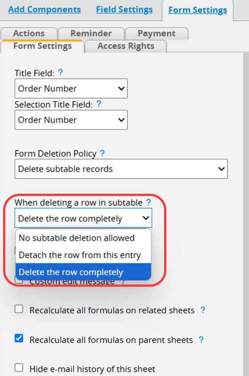Expand the Title Field Order Number dropdown

coord(71,88)
